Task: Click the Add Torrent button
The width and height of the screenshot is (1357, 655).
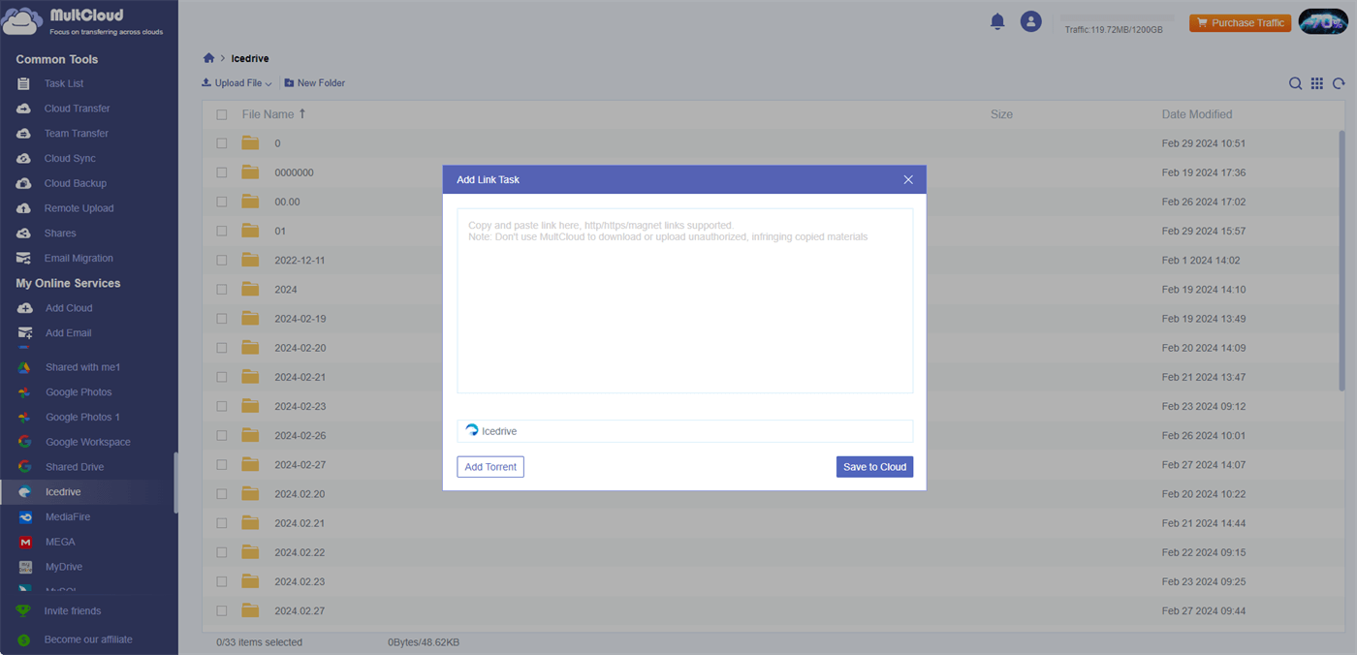Action: (x=490, y=467)
